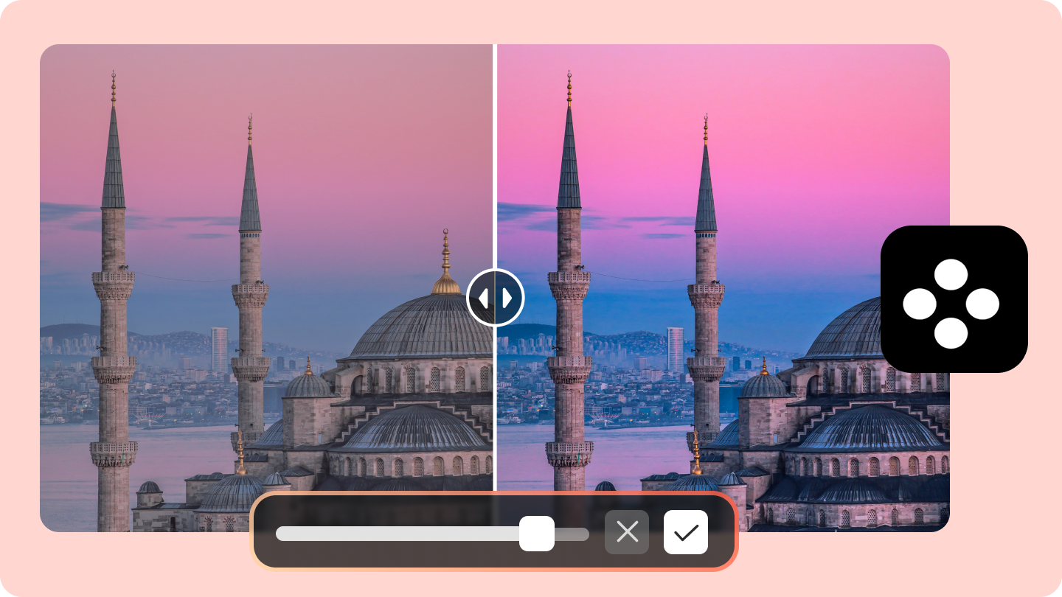Click the slider thumb on the intensity bar

538,534
